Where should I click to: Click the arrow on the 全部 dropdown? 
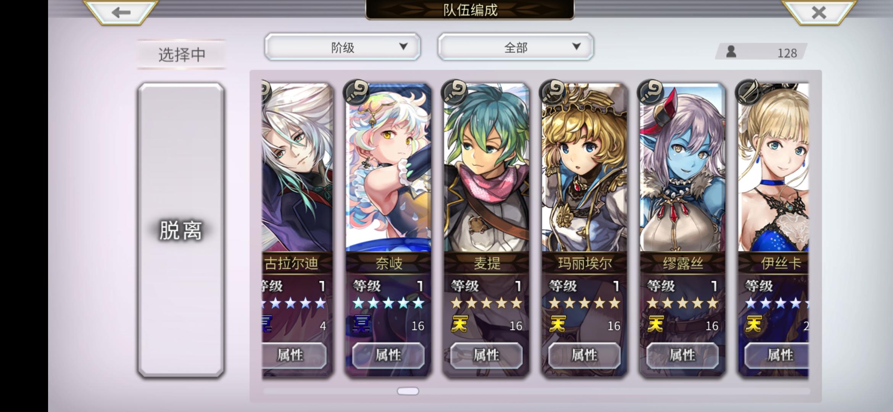[x=576, y=47]
